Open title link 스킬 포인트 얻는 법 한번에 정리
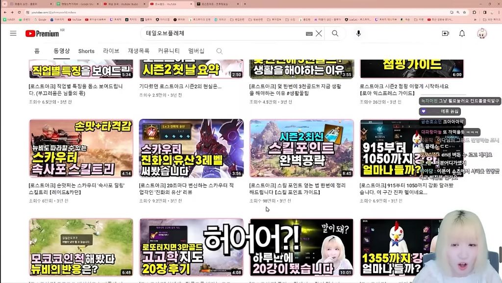Image resolution: width=502 pixels, height=283 pixels. (x=298, y=188)
